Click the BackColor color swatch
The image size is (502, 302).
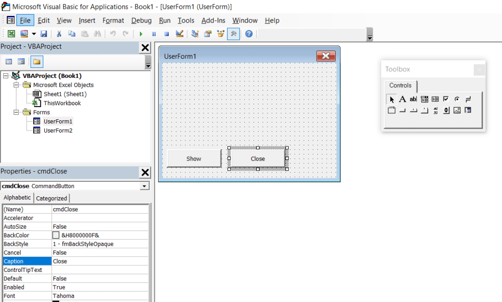pos(55,235)
